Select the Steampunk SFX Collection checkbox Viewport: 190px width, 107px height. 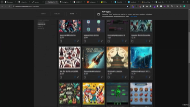click(85, 77)
